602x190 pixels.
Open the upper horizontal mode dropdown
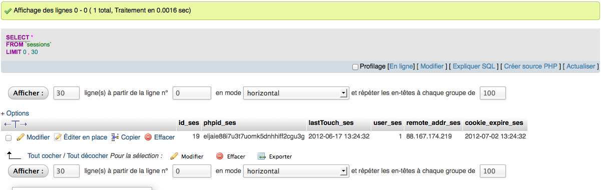point(295,93)
